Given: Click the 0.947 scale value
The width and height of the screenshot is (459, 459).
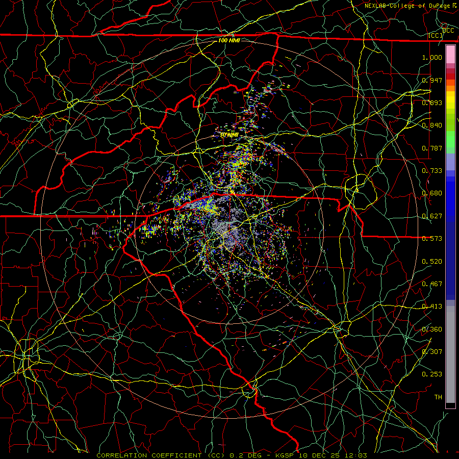Looking at the screenshot, I should [x=432, y=80].
